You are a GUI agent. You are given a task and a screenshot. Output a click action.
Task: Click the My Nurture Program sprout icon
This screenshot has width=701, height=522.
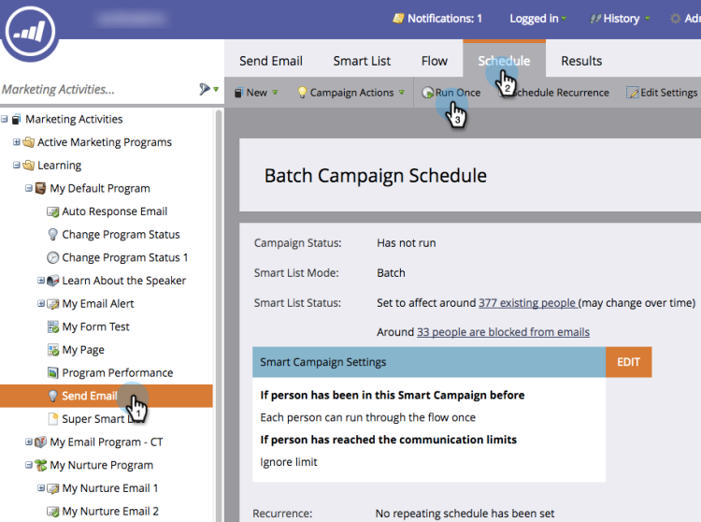point(41,465)
